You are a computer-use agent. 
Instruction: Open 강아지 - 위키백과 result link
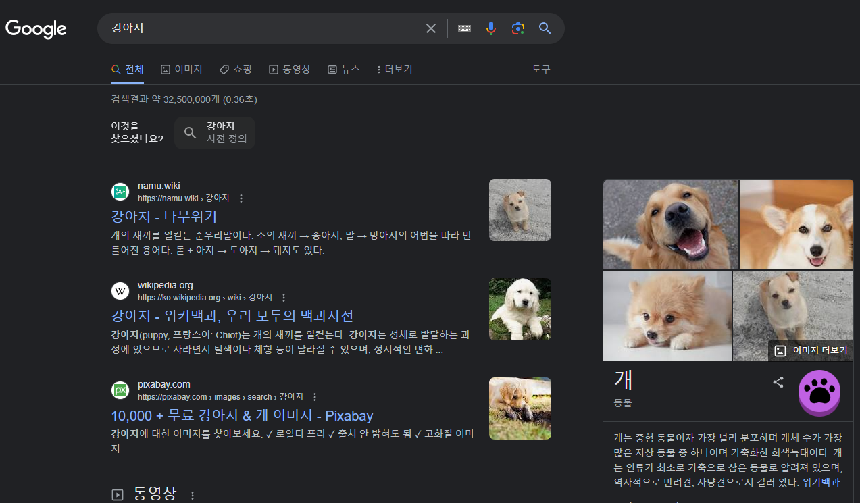point(232,316)
